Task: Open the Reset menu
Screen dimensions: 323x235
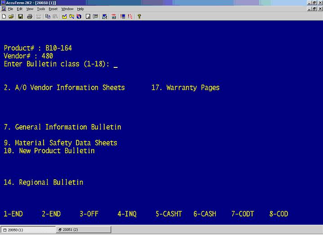Action: pos(53,9)
